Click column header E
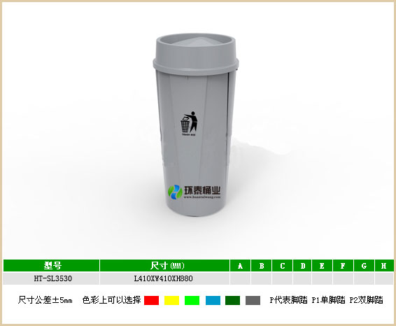Viewport: 396px width, 326px height. pyautogui.click(x=323, y=266)
